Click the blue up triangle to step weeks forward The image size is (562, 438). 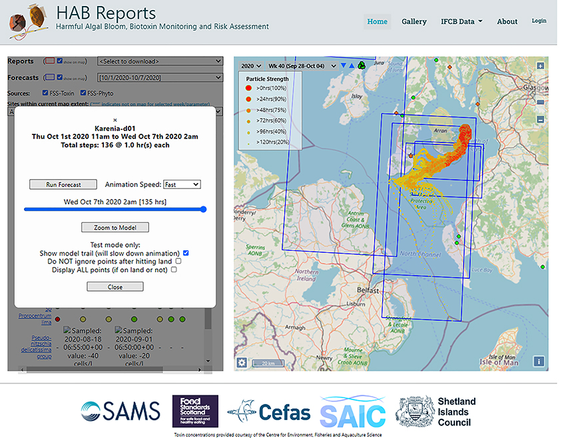(x=351, y=66)
